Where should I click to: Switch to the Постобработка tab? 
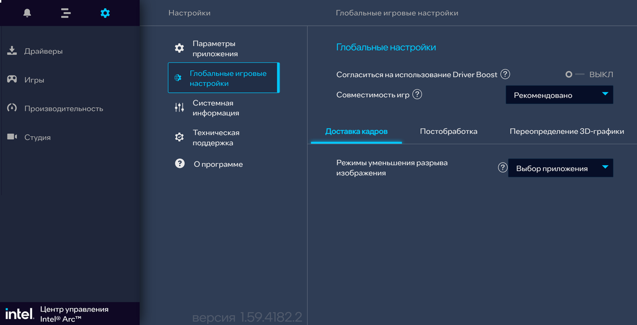tap(448, 131)
